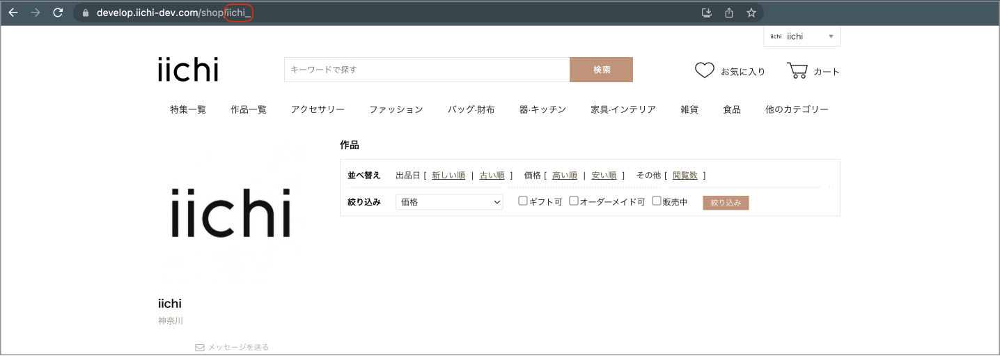
Task: Click the iichi logo in the header
Action: tap(188, 70)
